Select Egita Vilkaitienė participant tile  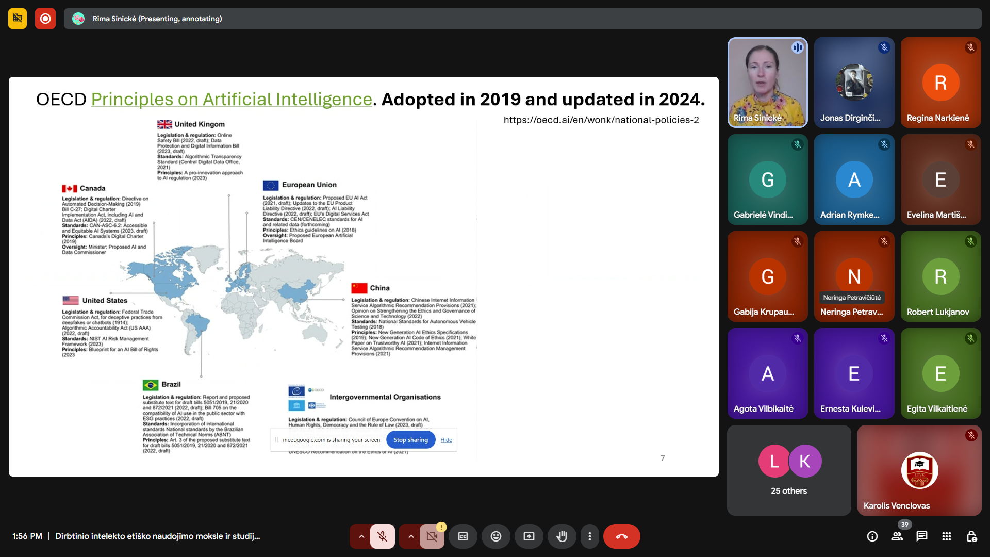coord(940,373)
